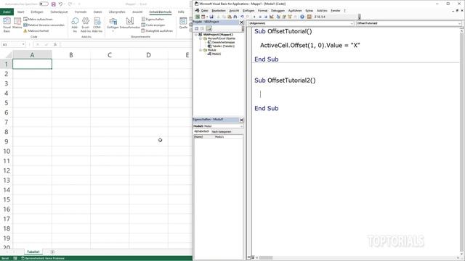
Task: Open VBA help with blue question icon
Action: (302, 17)
